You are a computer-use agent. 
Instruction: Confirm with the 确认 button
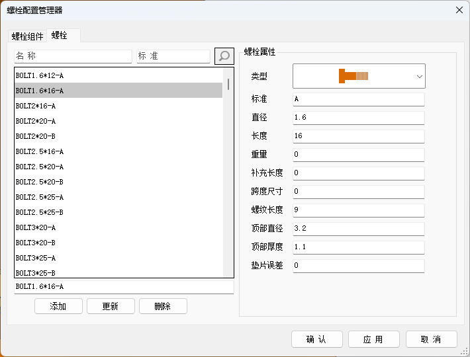coord(317,339)
